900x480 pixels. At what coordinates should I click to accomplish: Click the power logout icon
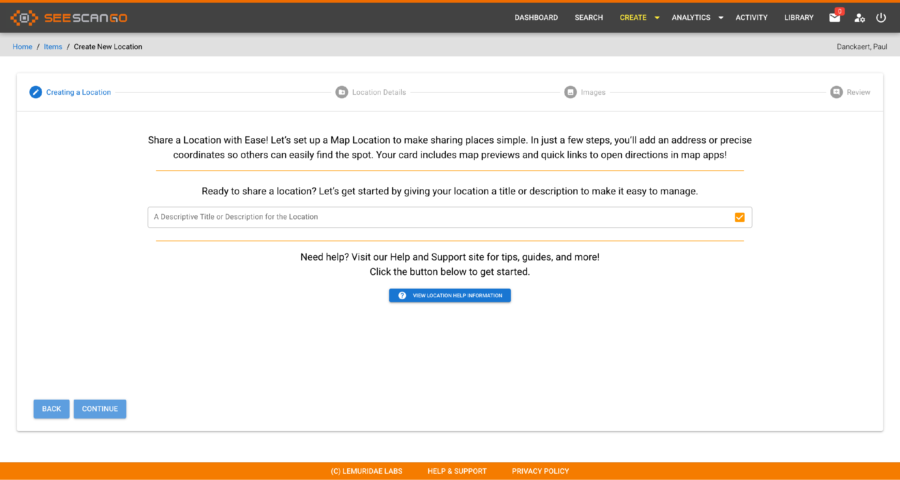click(x=881, y=17)
